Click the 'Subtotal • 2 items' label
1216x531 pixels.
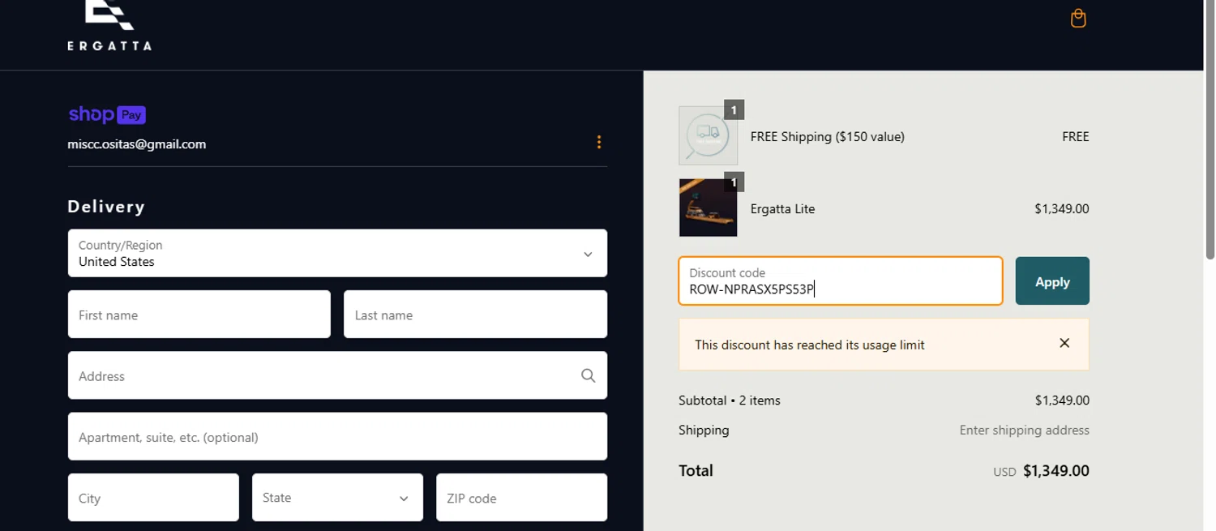pyautogui.click(x=730, y=400)
